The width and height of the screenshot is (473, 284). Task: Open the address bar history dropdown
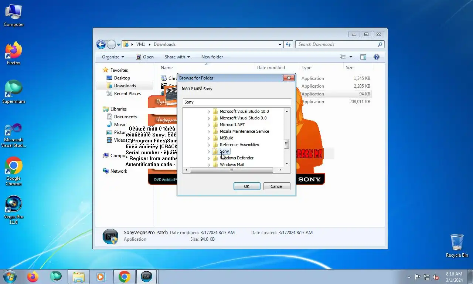tap(280, 44)
